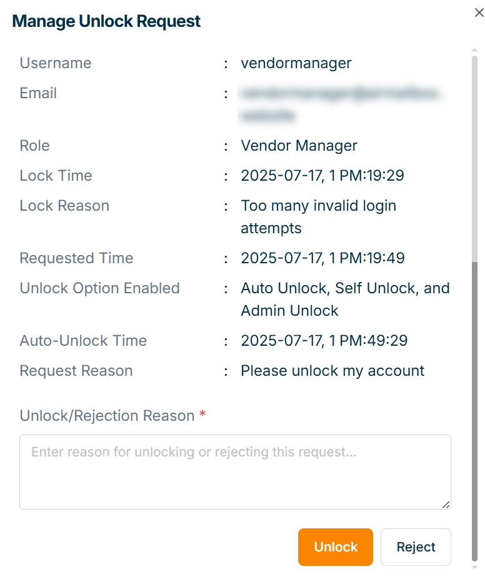Click the blurred email address value

click(x=339, y=104)
